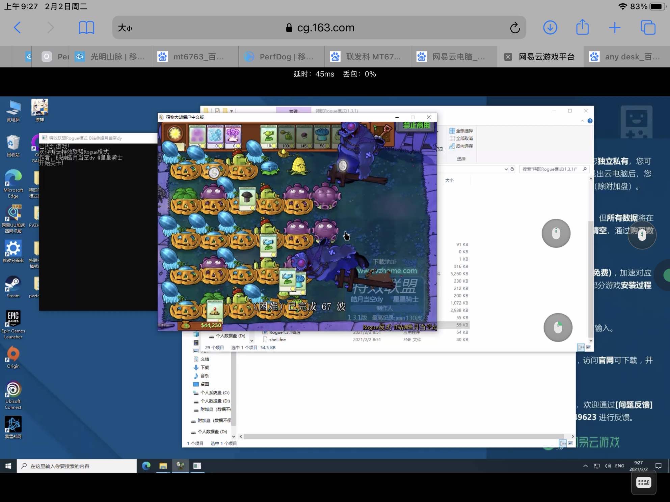Screen dimensions: 670x502
Task: Open the volume tray icon
Action: (x=608, y=466)
